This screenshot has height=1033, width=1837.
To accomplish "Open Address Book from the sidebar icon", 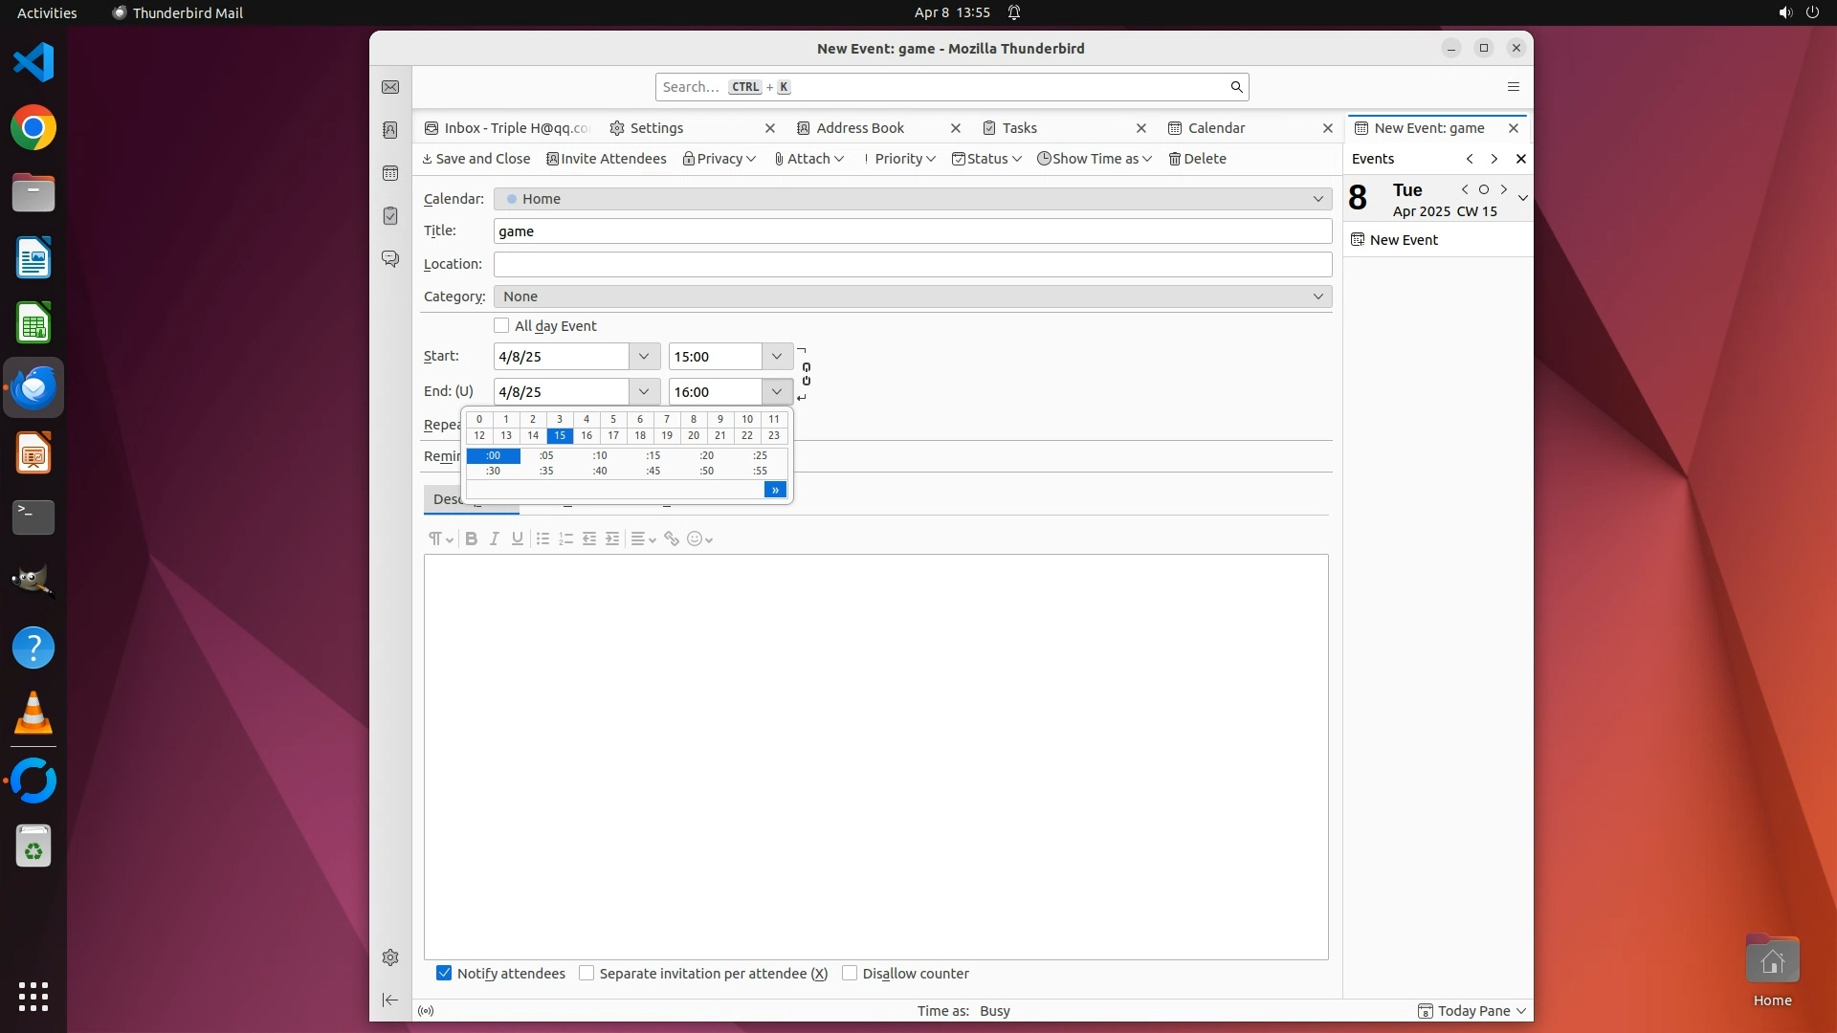I will pyautogui.click(x=390, y=130).
